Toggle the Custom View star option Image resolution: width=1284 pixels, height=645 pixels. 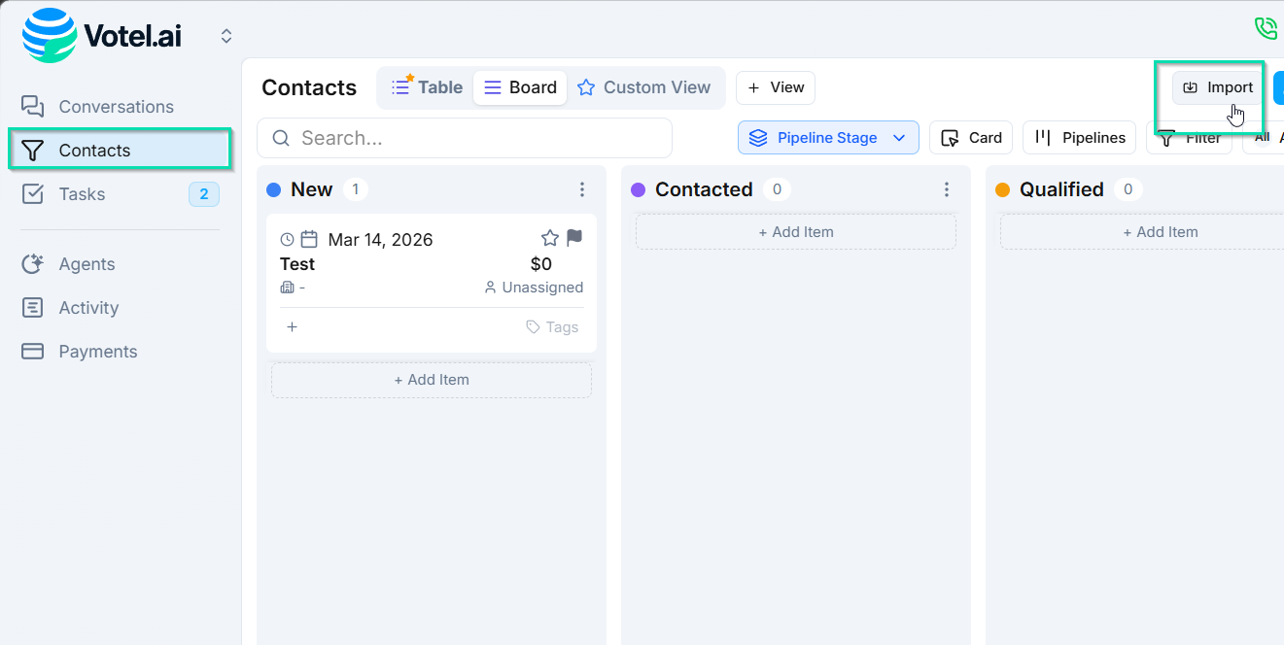pos(586,87)
